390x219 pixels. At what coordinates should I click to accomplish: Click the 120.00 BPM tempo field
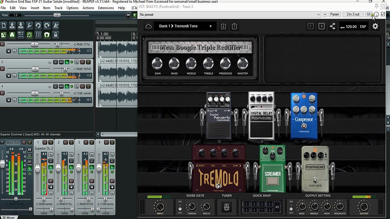point(351,26)
